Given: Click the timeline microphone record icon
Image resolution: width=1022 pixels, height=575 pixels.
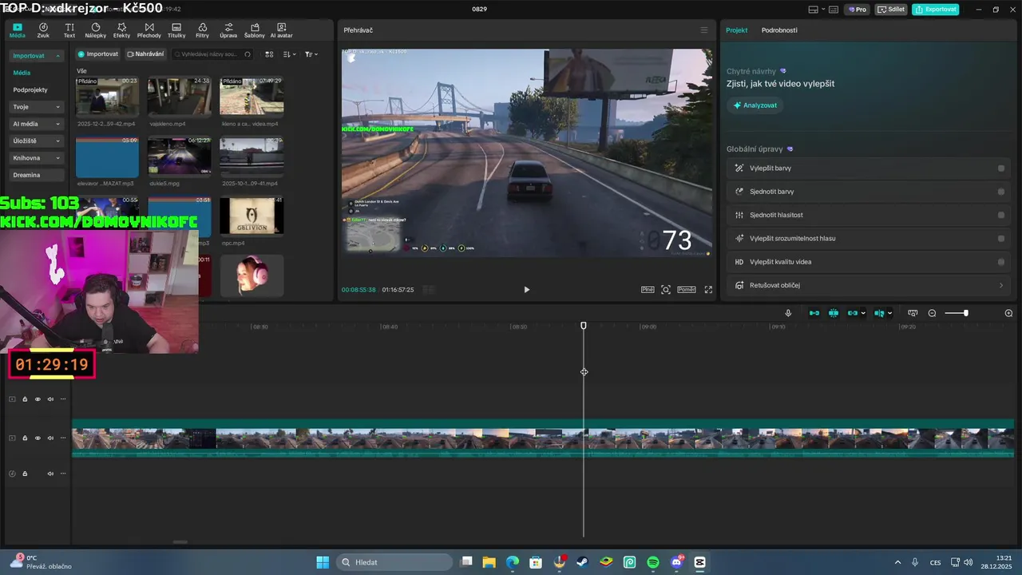Looking at the screenshot, I should tap(788, 313).
